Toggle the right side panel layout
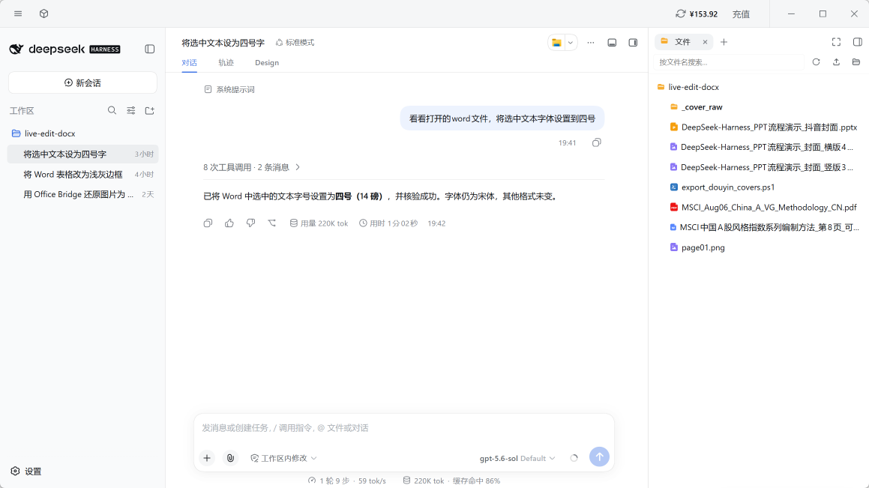 [x=633, y=43]
